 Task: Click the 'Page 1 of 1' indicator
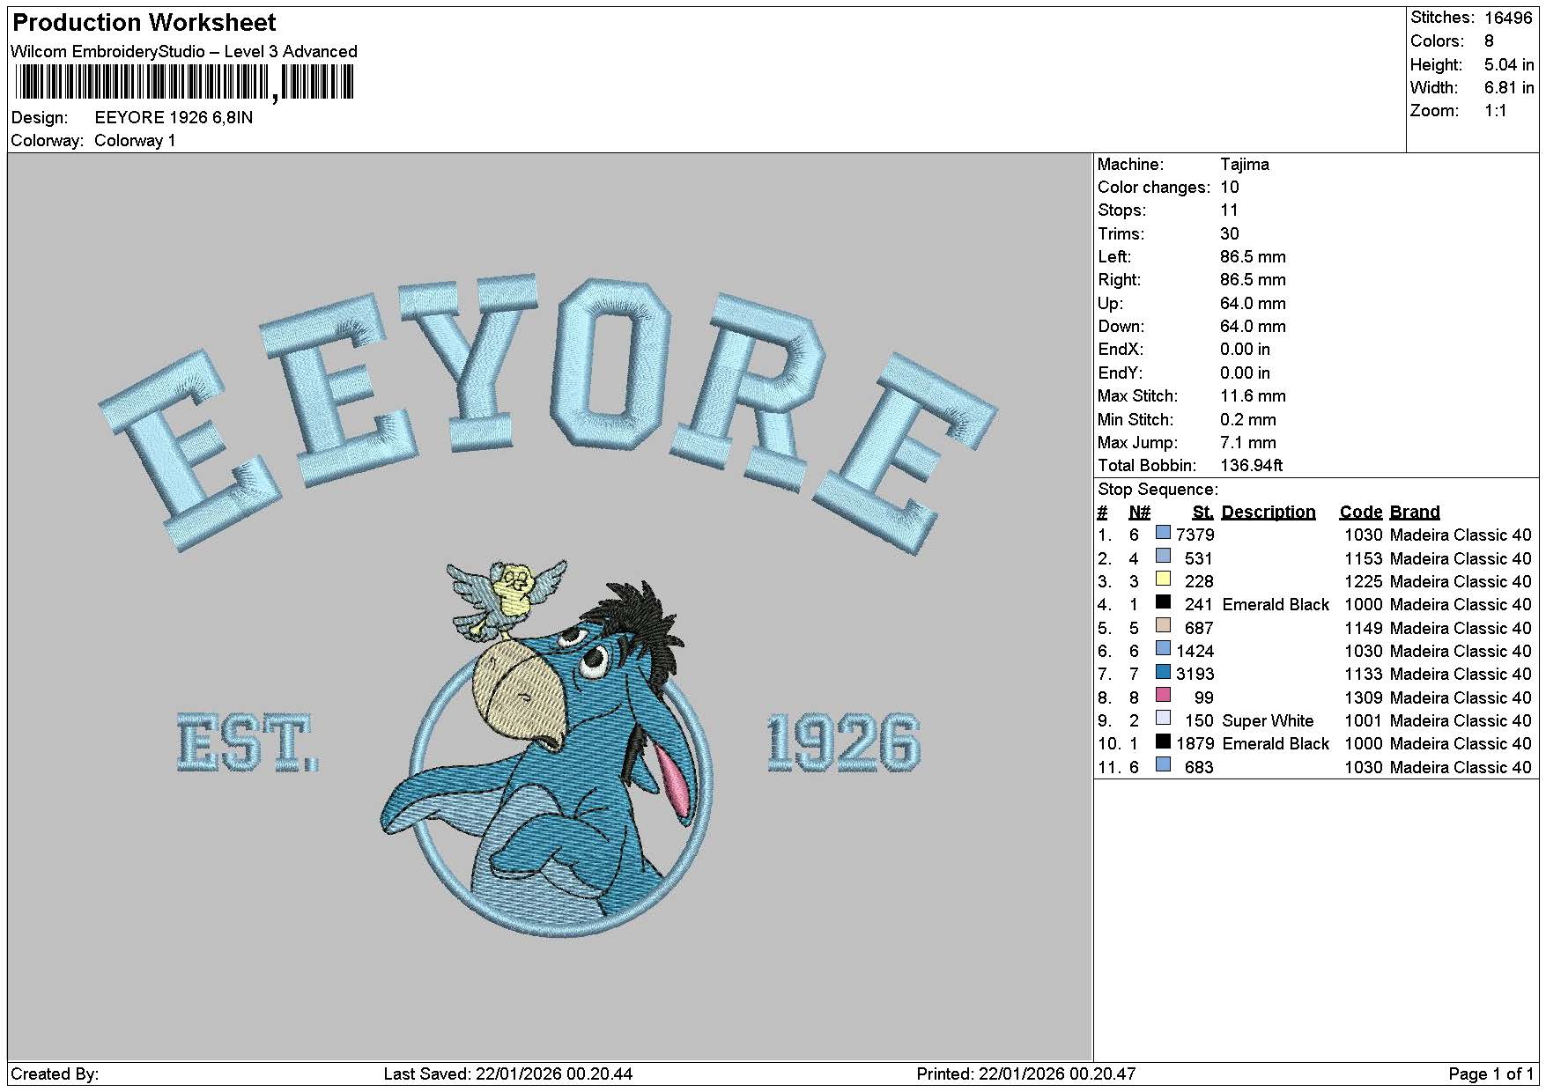1491,1074
